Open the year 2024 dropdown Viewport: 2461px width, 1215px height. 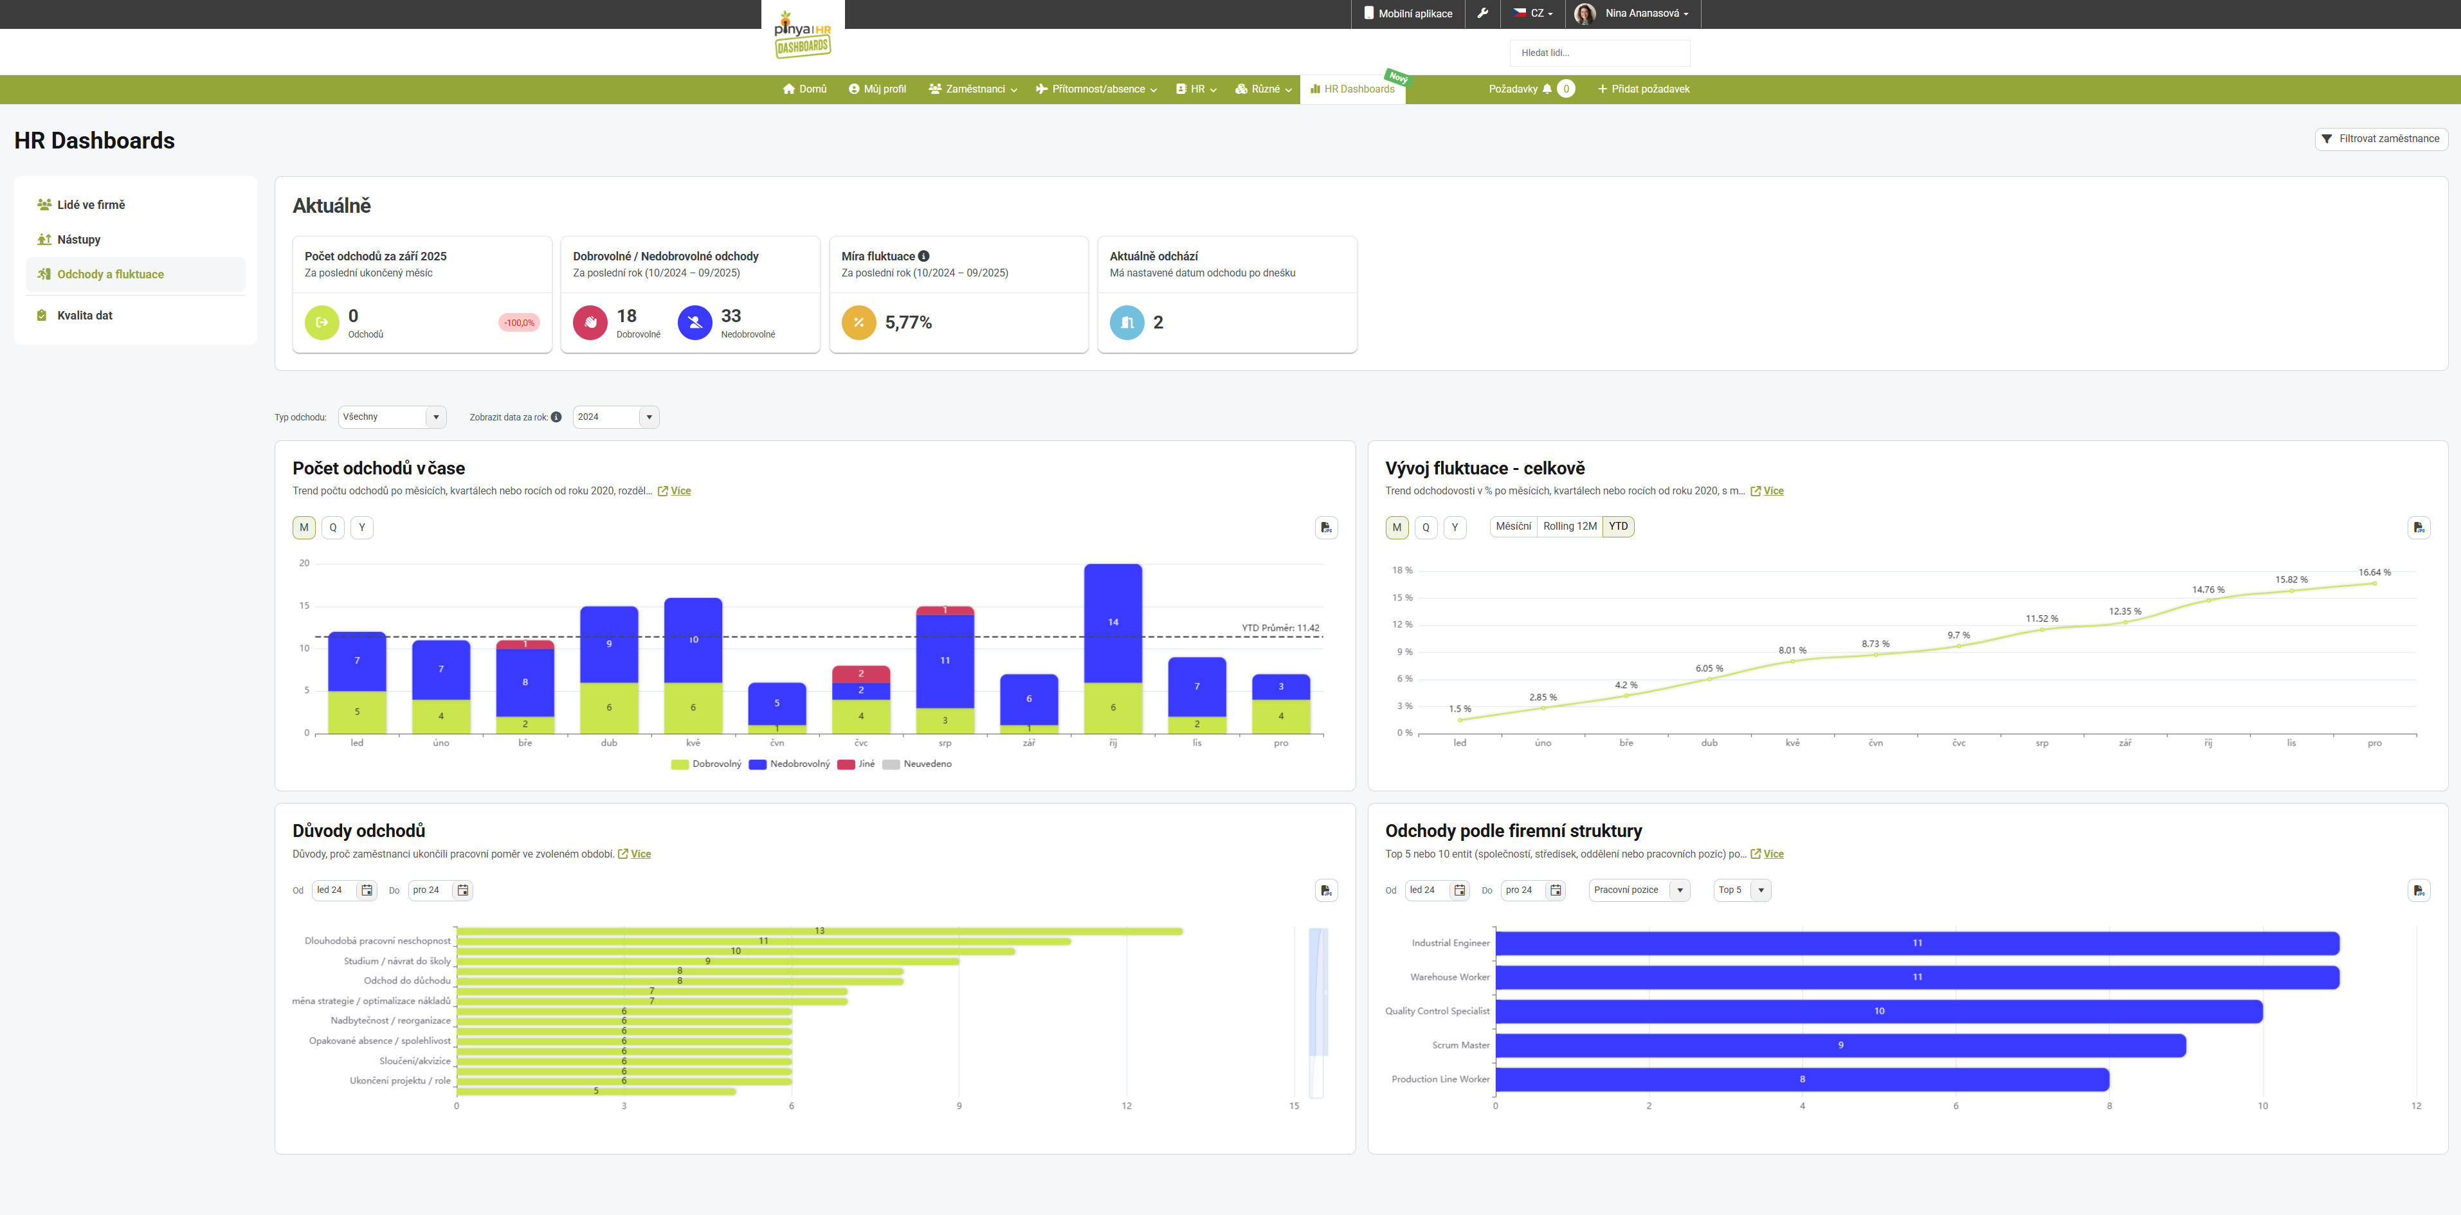(616, 417)
